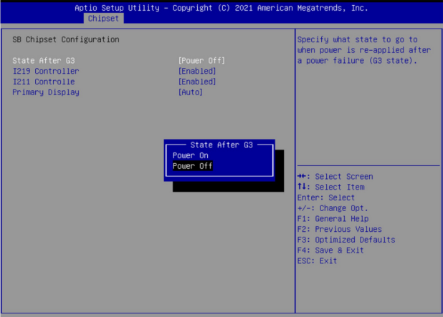Image resolution: width=443 pixels, height=317 pixels.
Task: Click F4: Save & Exit entry
Action: (x=330, y=250)
